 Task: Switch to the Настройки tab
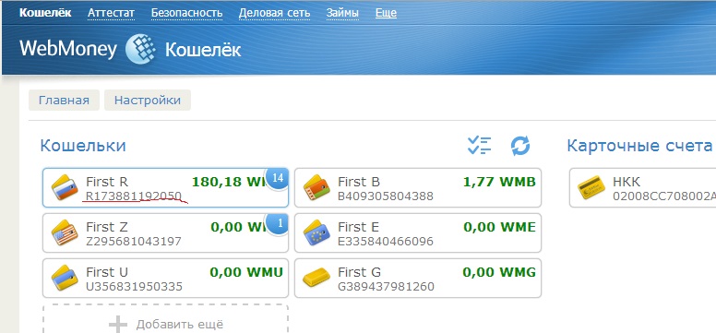pyautogui.click(x=148, y=100)
